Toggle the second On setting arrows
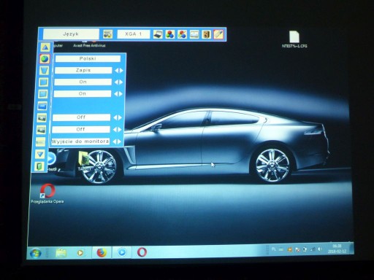The image size is (374, 280). point(118,94)
